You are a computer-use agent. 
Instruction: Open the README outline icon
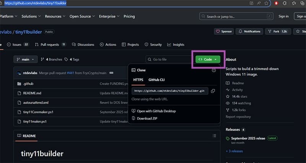(x=214, y=136)
